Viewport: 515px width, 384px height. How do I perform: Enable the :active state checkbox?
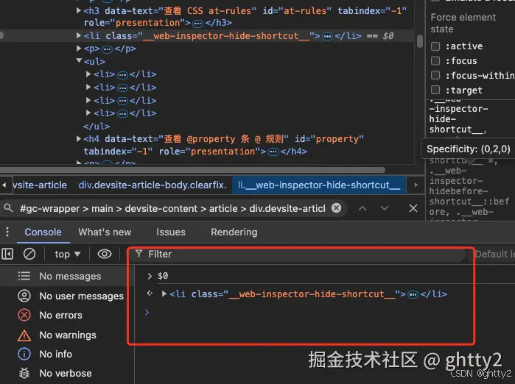(x=435, y=46)
